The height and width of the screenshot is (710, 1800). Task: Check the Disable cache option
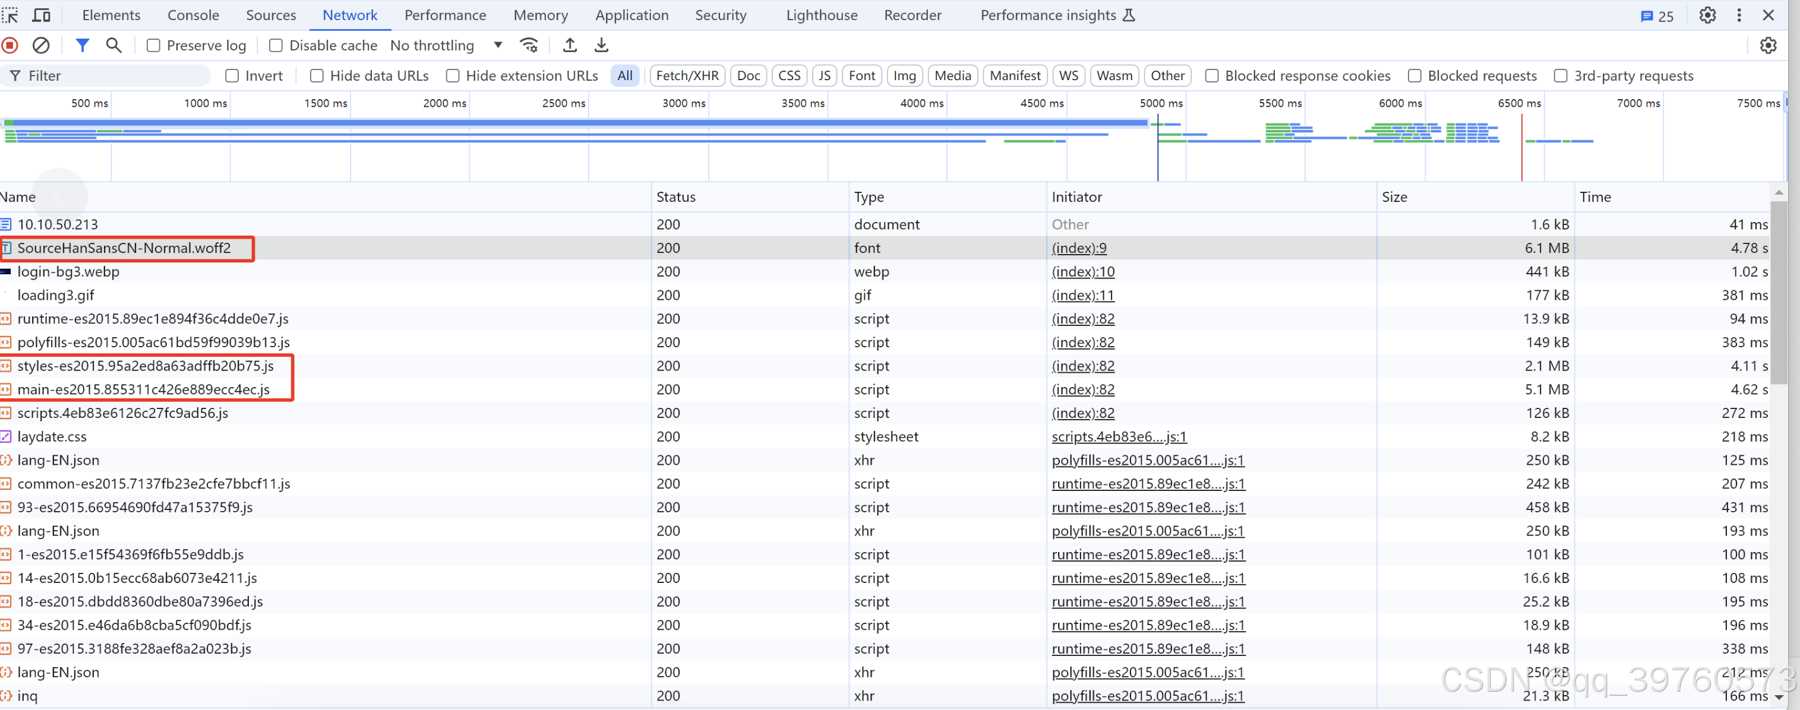click(276, 45)
